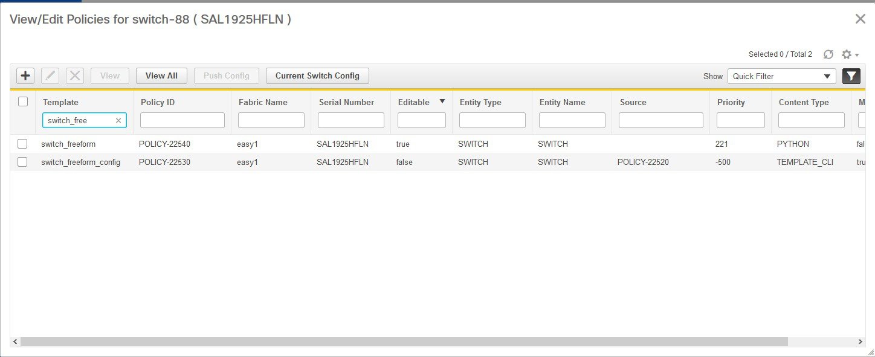Click the TEMPLATE_CLI content type cell
Image resolution: width=875 pixels, height=357 pixels.
[x=805, y=162]
